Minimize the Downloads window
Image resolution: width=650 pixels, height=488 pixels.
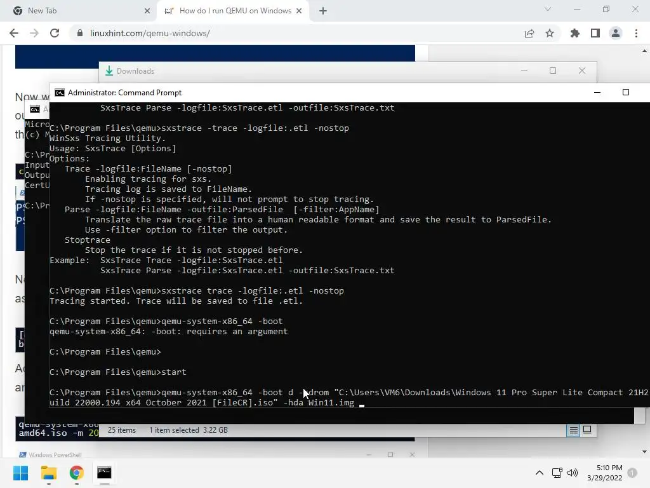[x=524, y=71]
